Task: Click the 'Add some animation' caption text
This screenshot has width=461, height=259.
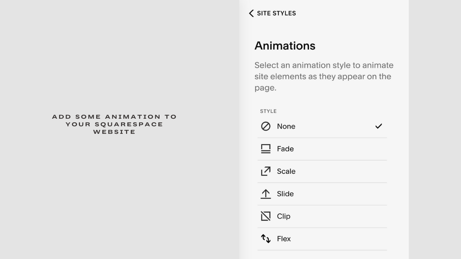Action: pos(114,124)
